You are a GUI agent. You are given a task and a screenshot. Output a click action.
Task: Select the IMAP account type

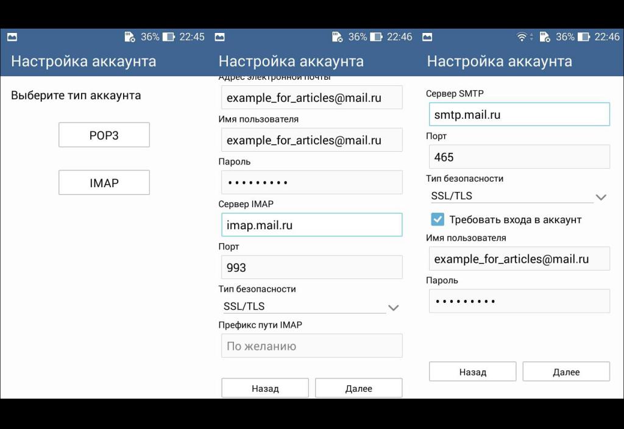[104, 182]
